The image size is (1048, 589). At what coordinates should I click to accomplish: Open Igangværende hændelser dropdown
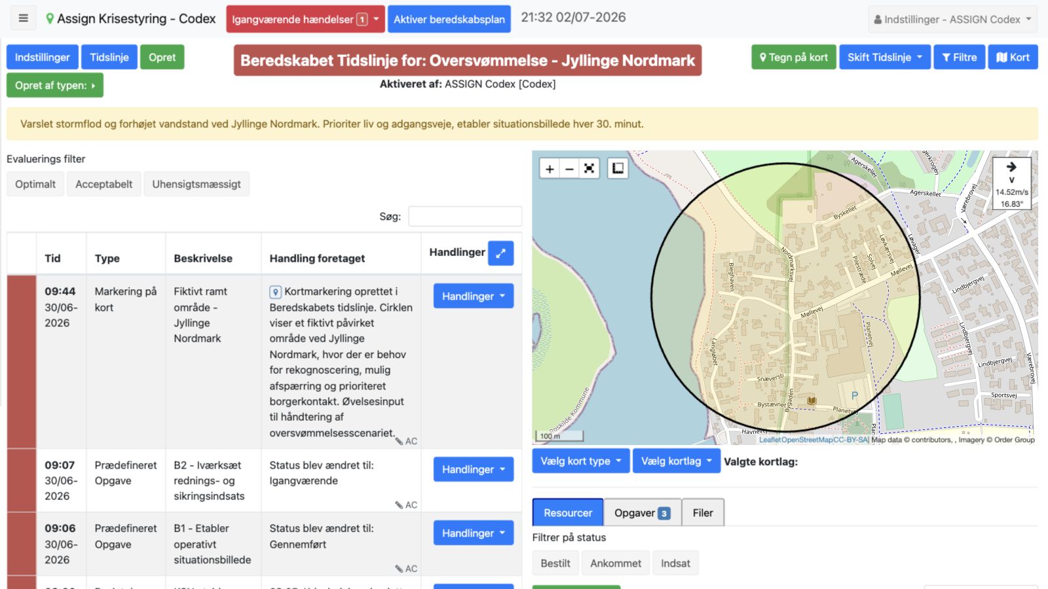pos(305,20)
